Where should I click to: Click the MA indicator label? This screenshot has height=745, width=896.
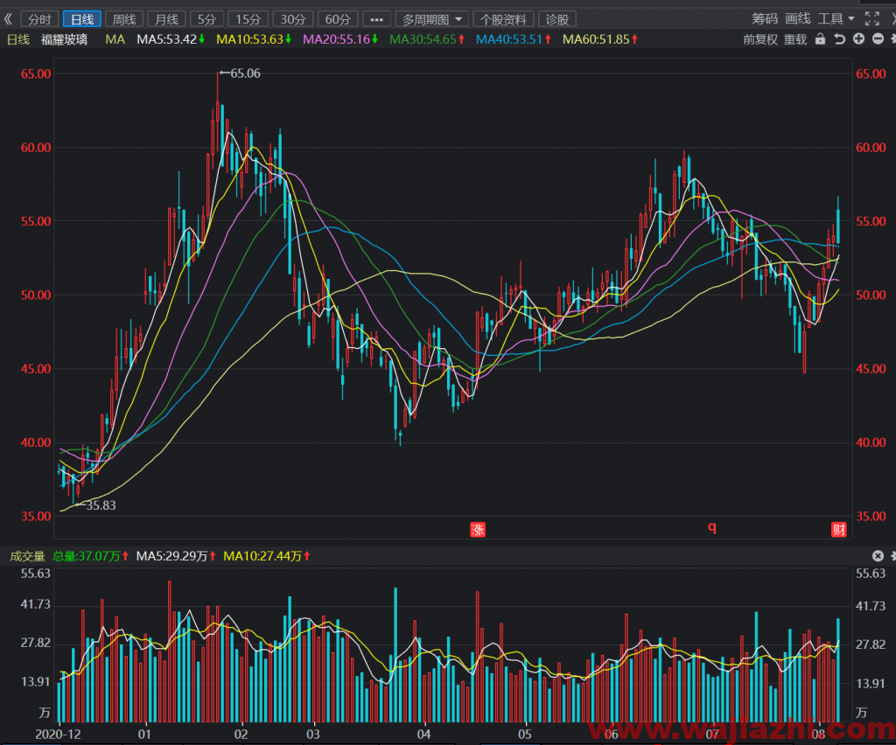click(115, 39)
